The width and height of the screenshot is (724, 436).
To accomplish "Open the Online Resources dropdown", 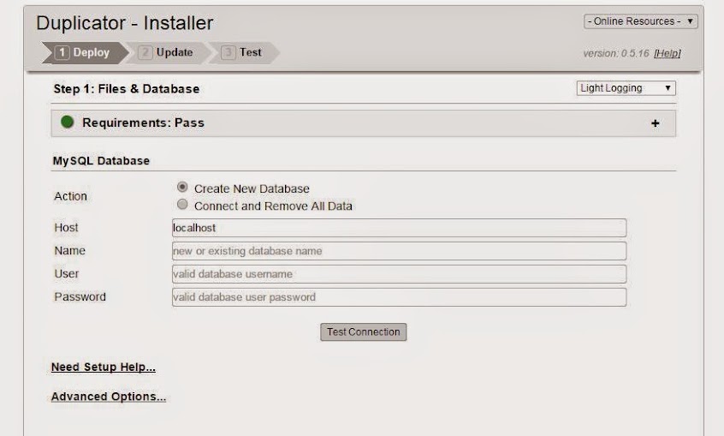I will pos(640,21).
